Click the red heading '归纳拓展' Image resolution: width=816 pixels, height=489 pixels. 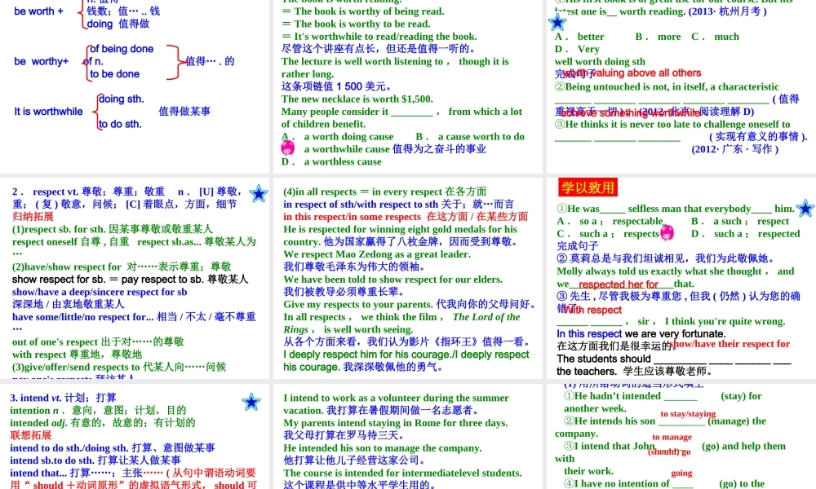point(33,216)
